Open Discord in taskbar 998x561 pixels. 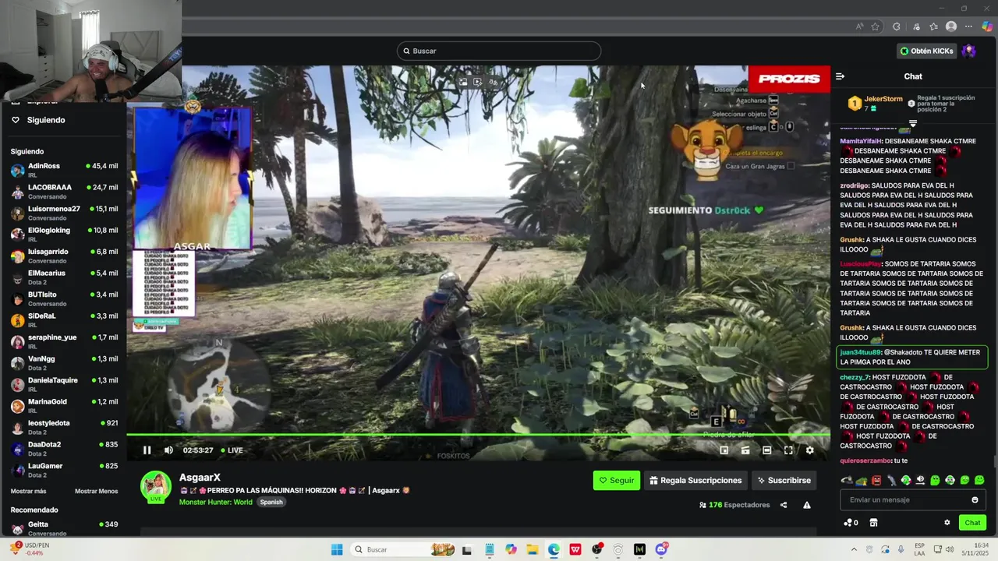pyautogui.click(x=661, y=549)
